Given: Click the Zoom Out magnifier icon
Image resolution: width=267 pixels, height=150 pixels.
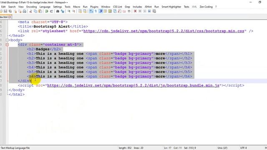Looking at the screenshot, I should coord(73,11).
